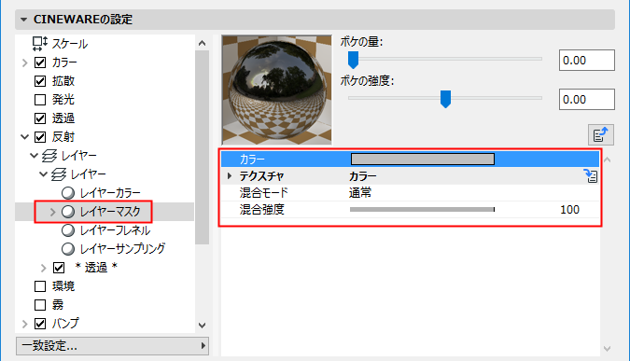Image resolution: width=630 pixels, height=361 pixels.
Task: Toggle the カラー channel checkbox
Action: click(x=40, y=62)
